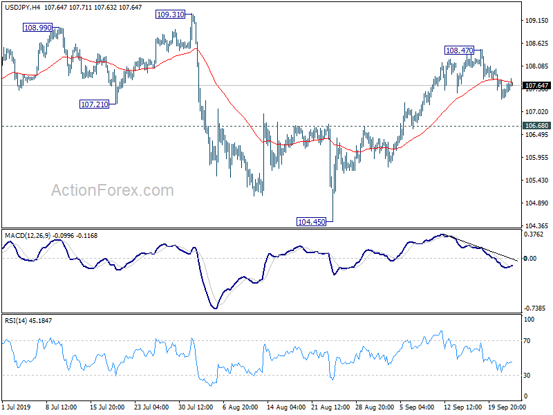
Task: Click the 8 Jul 12:00 date label
Action: pyautogui.click(x=61, y=407)
